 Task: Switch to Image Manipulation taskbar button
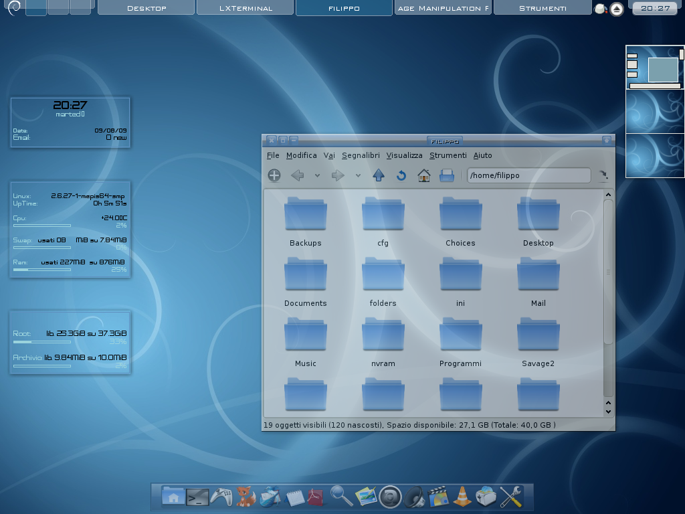click(443, 8)
